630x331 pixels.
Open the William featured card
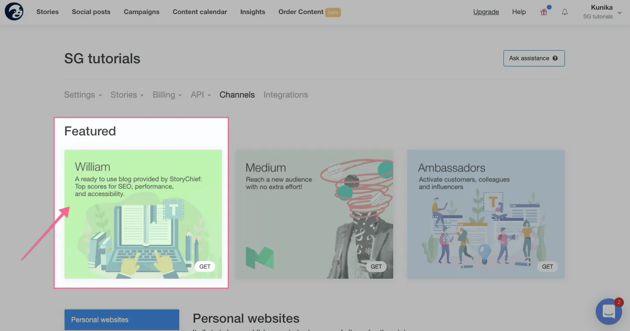pos(143,214)
